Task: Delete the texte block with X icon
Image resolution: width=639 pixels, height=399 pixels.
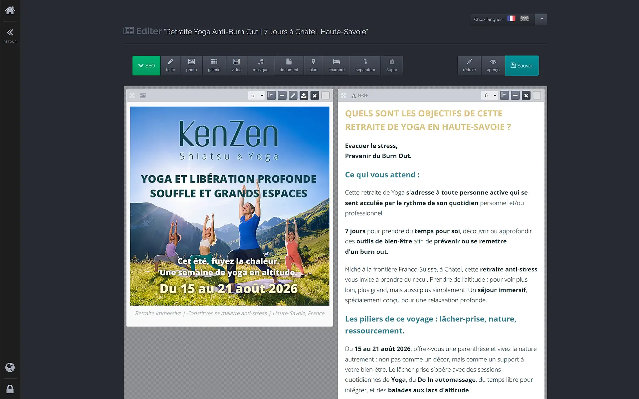Action: click(x=526, y=95)
